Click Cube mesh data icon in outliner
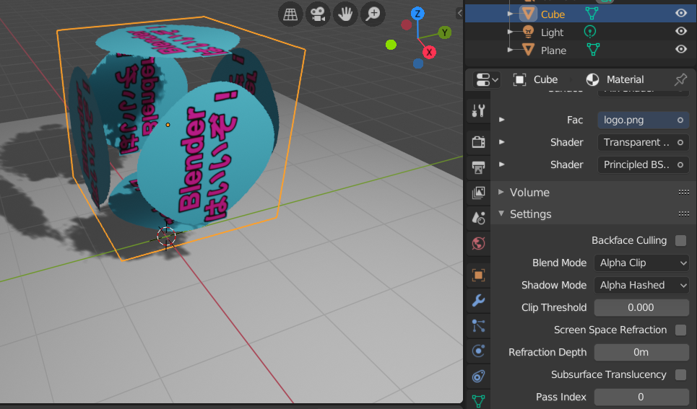 pos(592,14)
